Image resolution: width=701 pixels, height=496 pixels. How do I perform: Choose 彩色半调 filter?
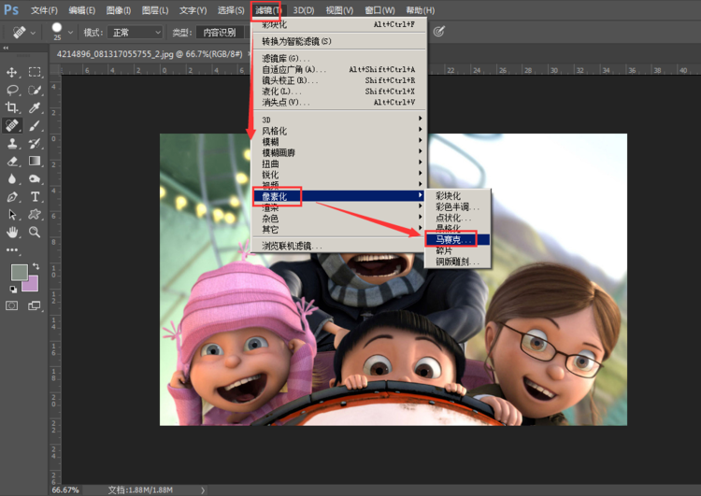pyautogui.click(x=457, y=206)
